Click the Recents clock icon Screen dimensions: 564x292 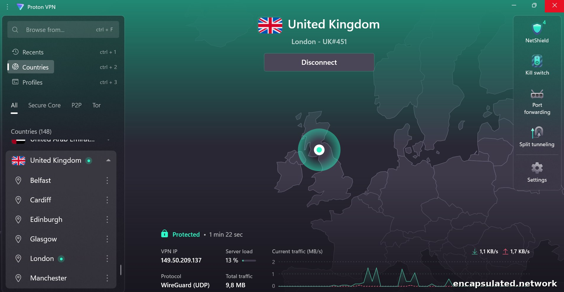(x=15, y=52)
